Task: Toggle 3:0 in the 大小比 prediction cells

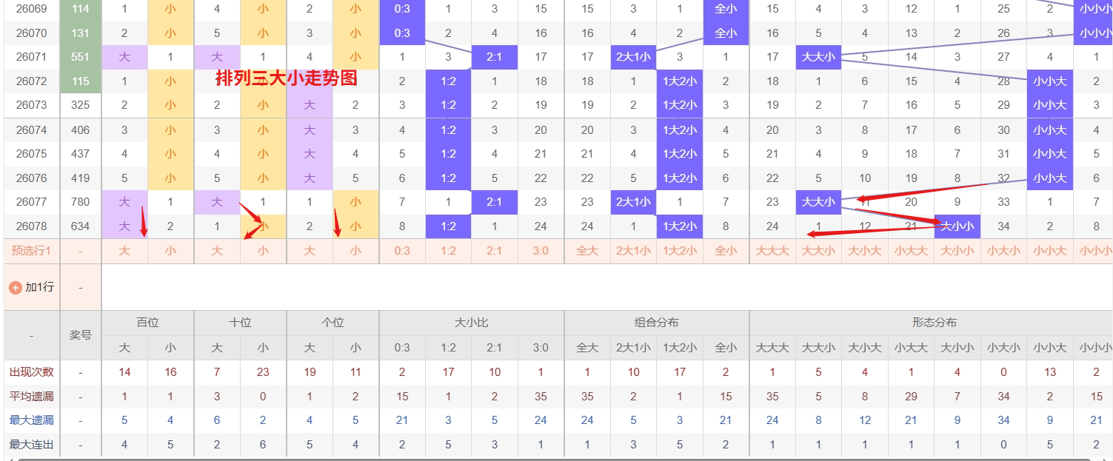Action: point(541,250)
